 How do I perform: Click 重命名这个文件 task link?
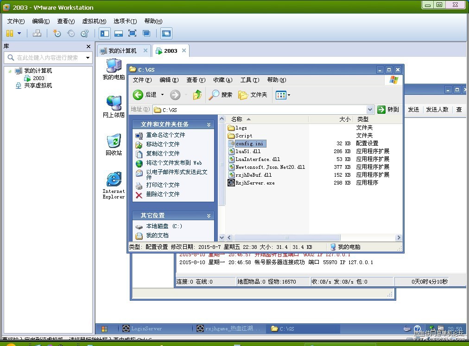click(165, 135)
